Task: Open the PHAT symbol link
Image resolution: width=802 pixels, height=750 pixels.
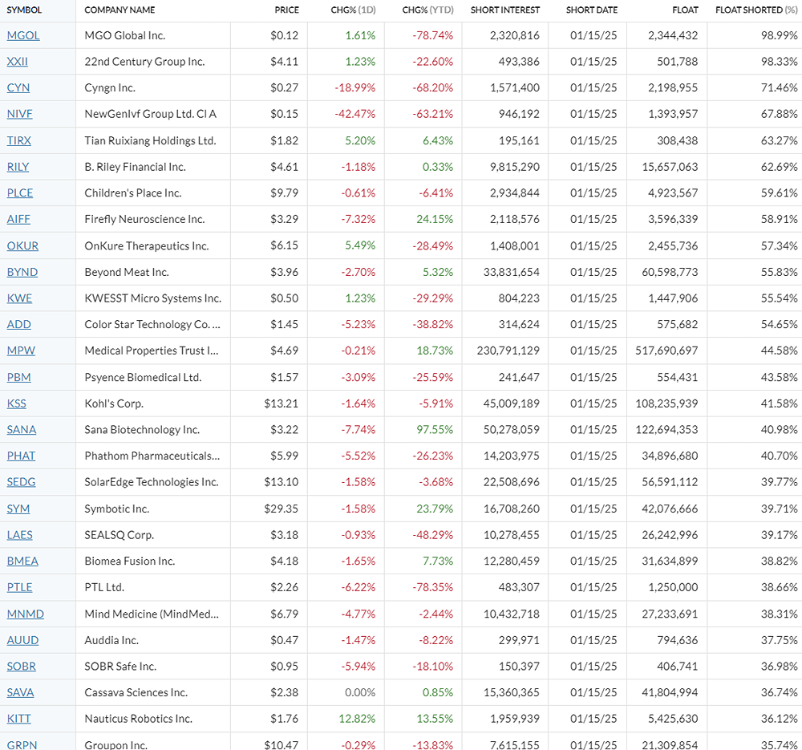Action: tap(21, 456)
